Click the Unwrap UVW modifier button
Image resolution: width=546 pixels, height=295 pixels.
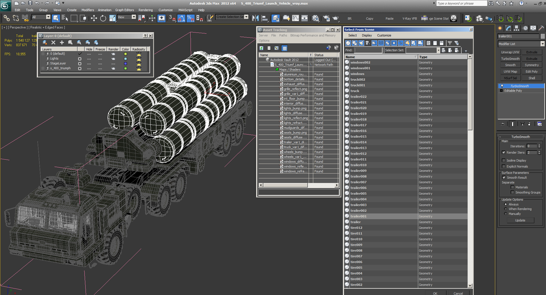pos(510,52)
